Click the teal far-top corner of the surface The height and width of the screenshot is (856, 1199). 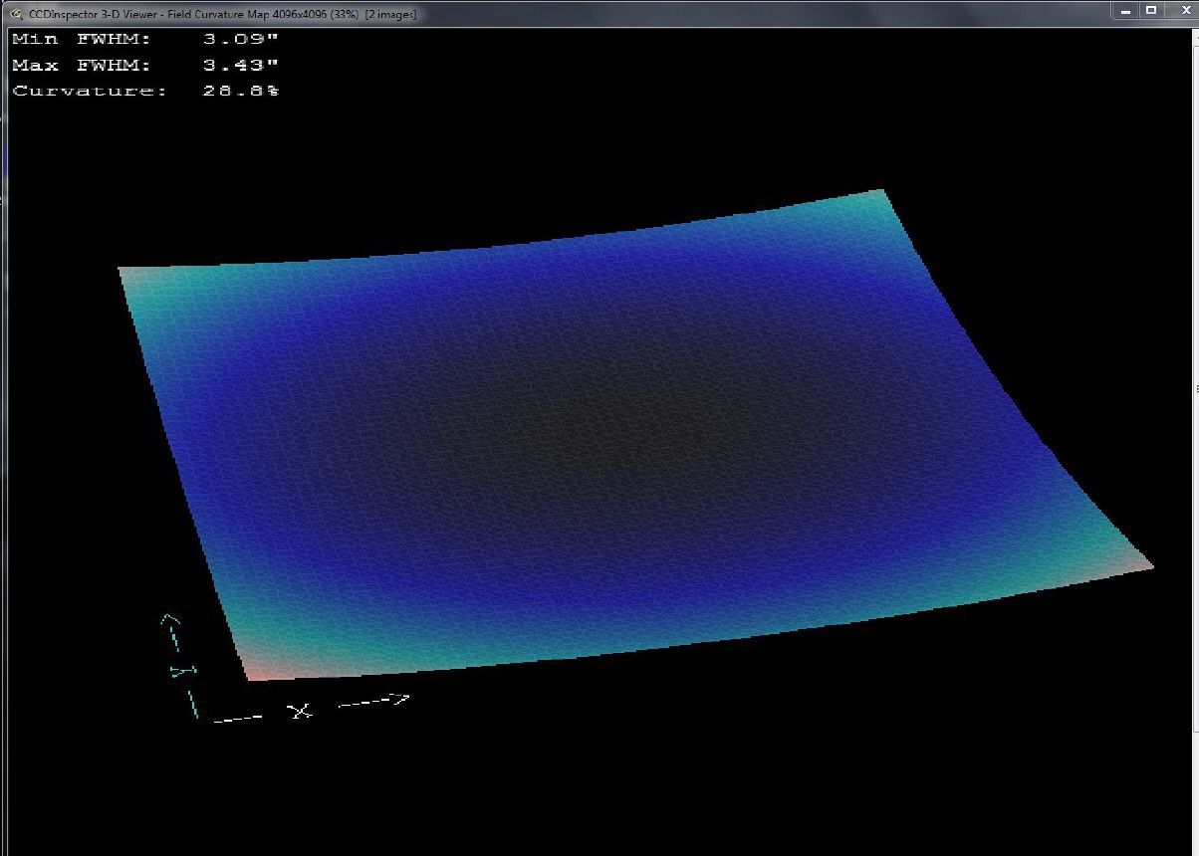(x=872, y=196)
